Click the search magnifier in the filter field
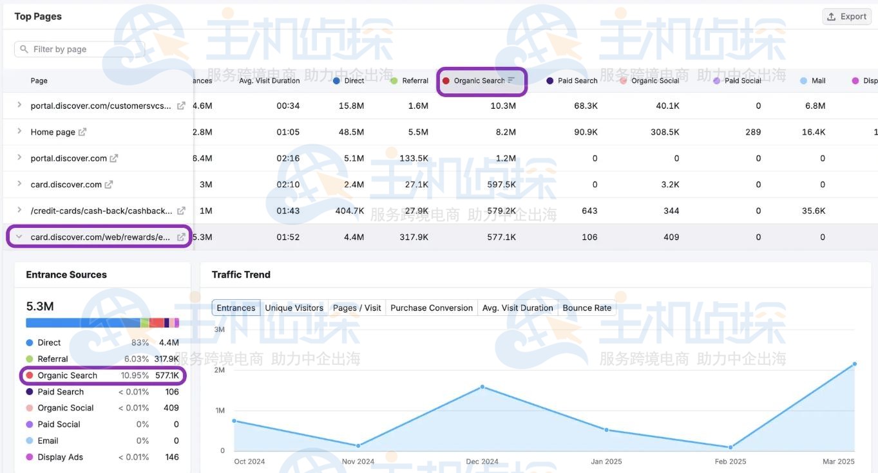The height and width of the screenshot is (473, 878). pyautogui.click(x=23, y=48)
